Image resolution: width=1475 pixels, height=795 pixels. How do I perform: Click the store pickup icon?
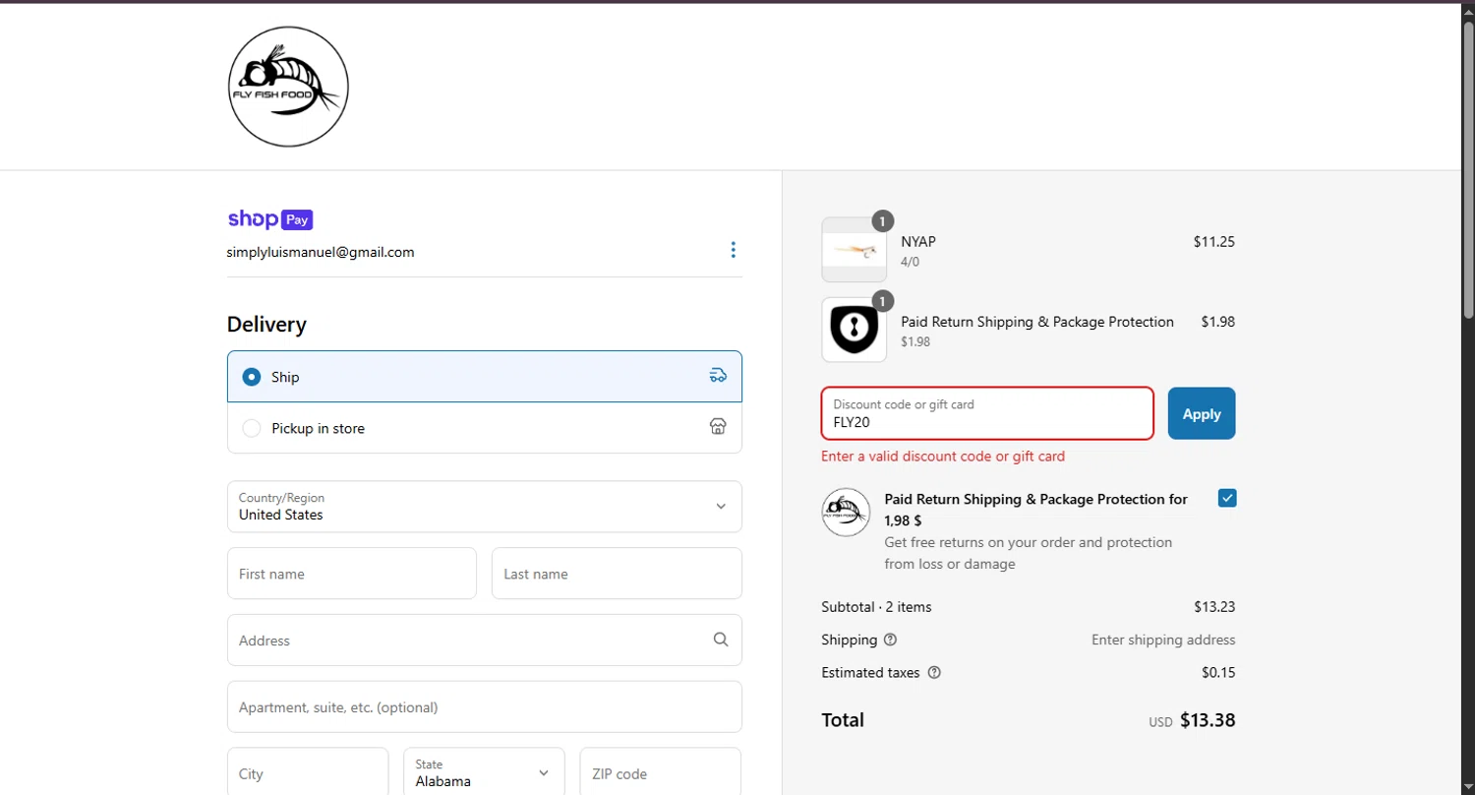pos(718,427)
